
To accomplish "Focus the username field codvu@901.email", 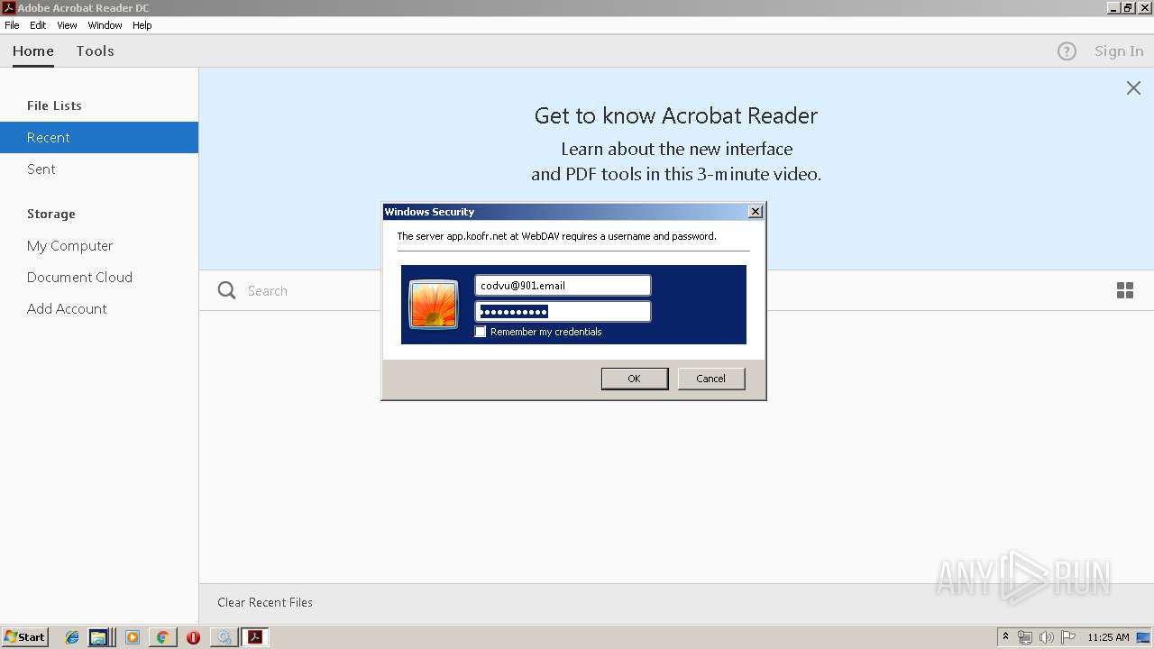I will coord(563,286).
